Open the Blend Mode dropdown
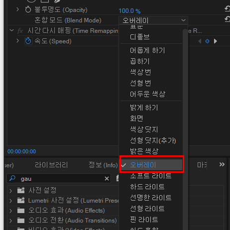 point(153,20)
